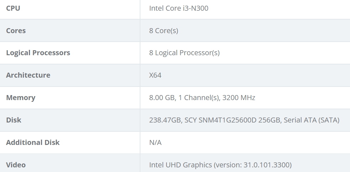Select the Intel Core i3-N300 value

tap(179, 8)
